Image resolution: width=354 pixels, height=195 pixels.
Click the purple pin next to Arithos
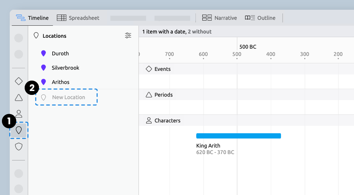pos(44,82)
